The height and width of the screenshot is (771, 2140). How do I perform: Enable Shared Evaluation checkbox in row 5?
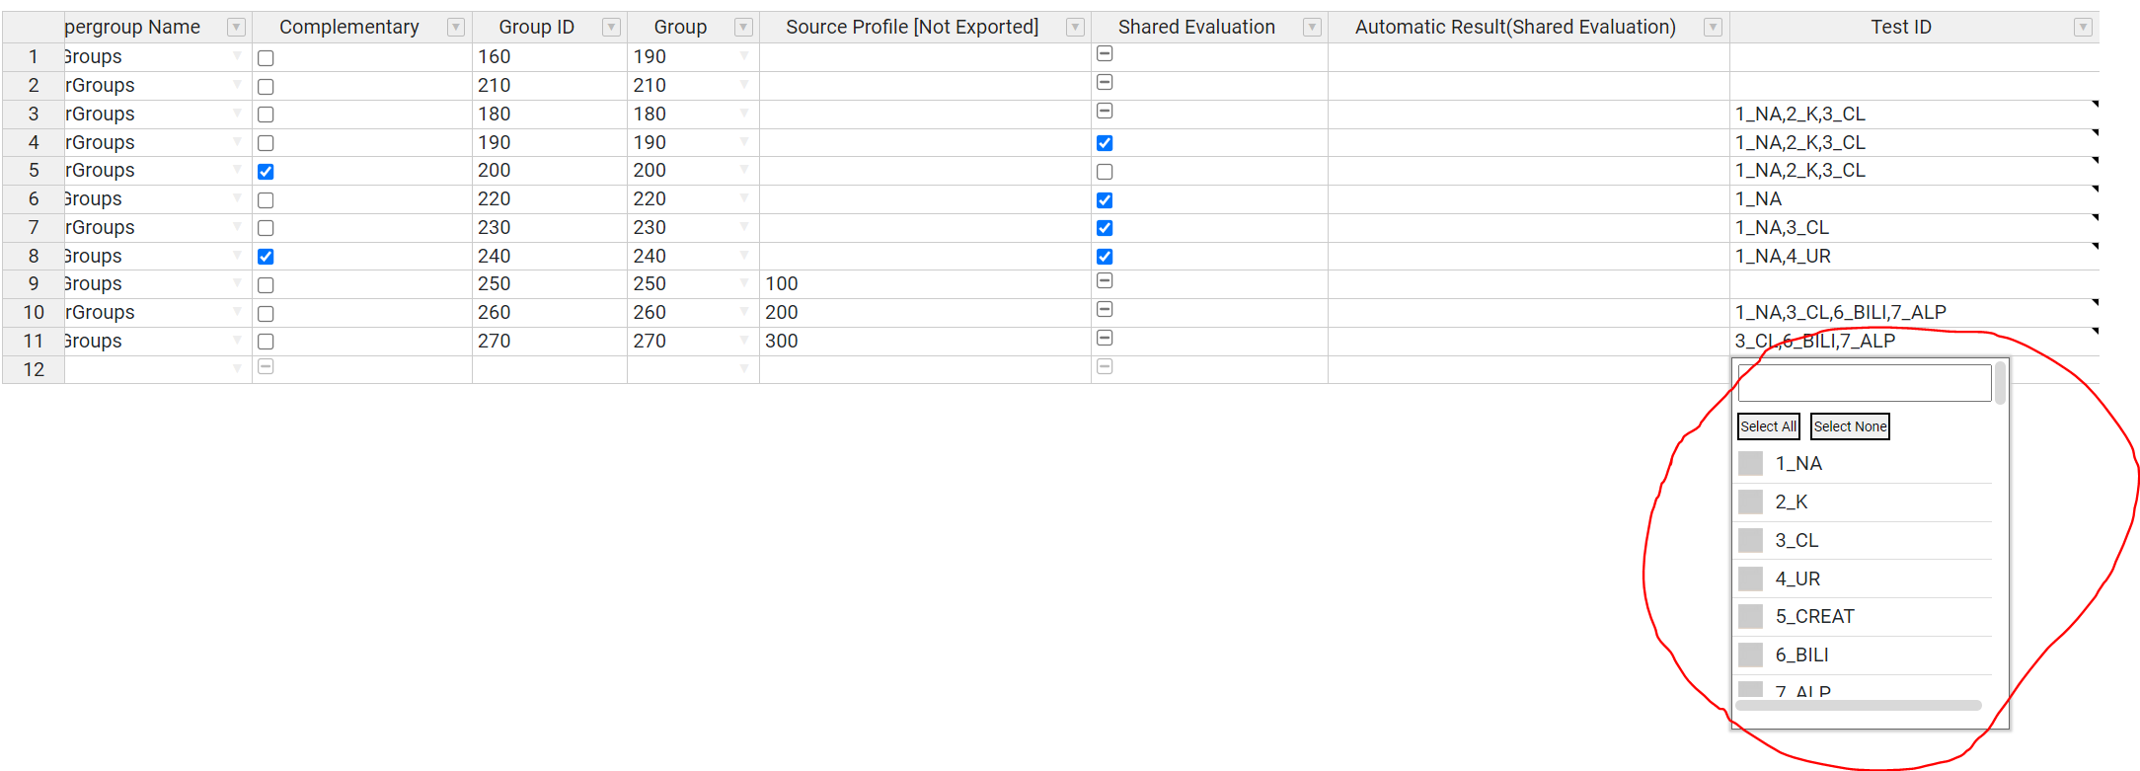click(1105, 172)
